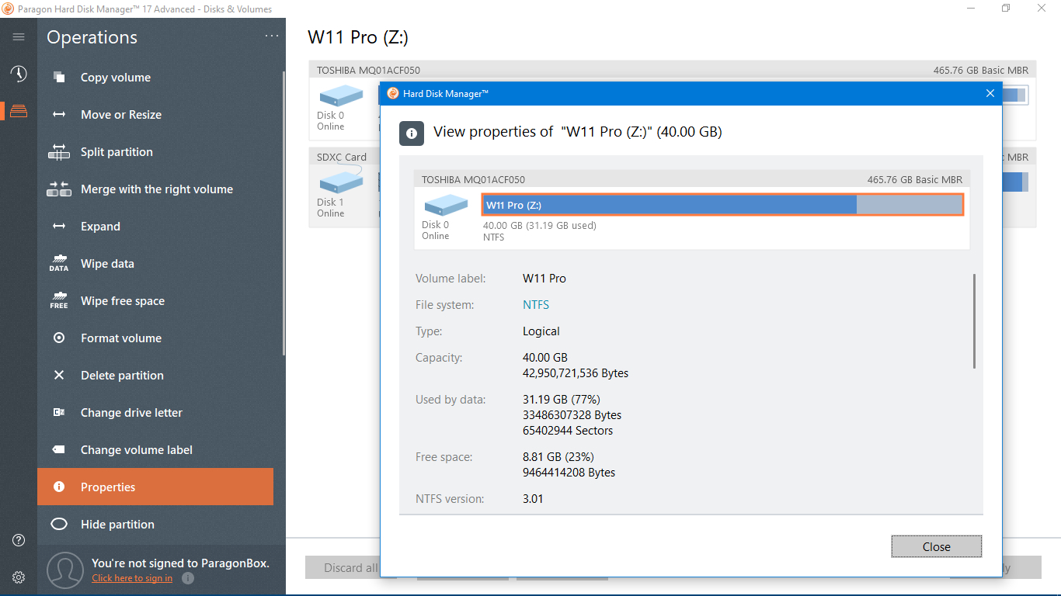The image size is (1061, 596).
Task: Open the backup history clock icon
Action: pos(19,74)
